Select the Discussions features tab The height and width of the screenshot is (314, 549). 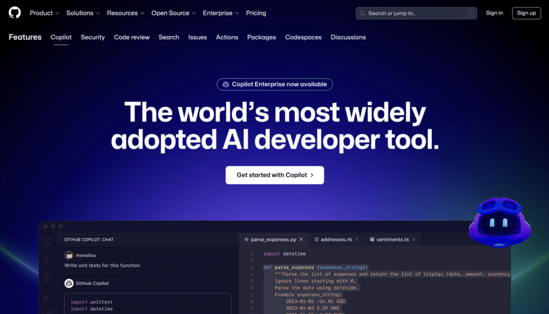(348, 37)
